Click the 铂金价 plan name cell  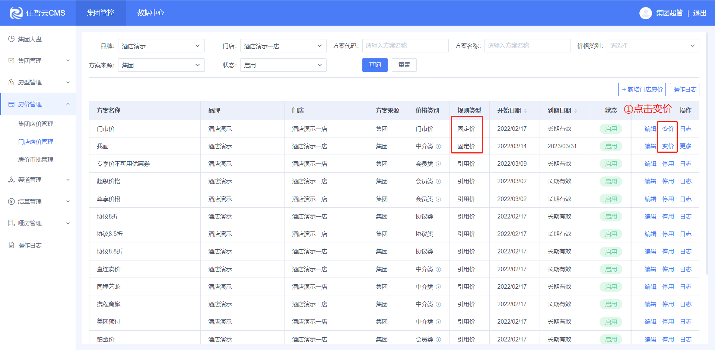106,340
